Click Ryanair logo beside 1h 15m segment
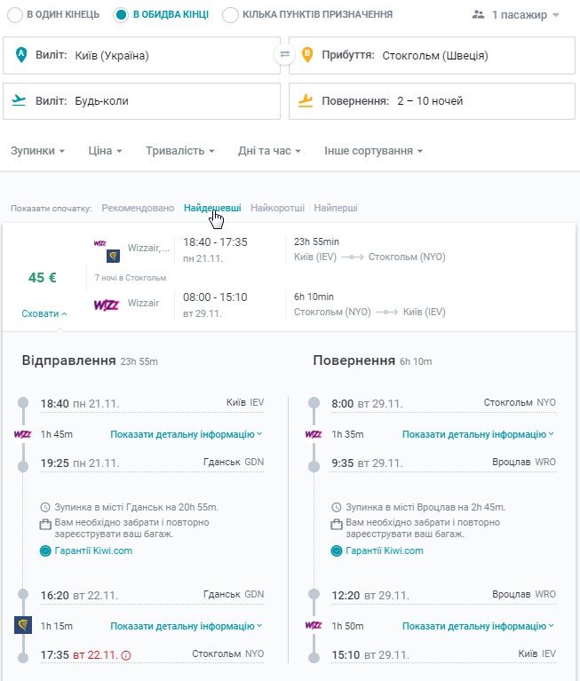Image resolution: width=580 pixels, height=681 pixels. pyautogui.click(x=23, y=625)
